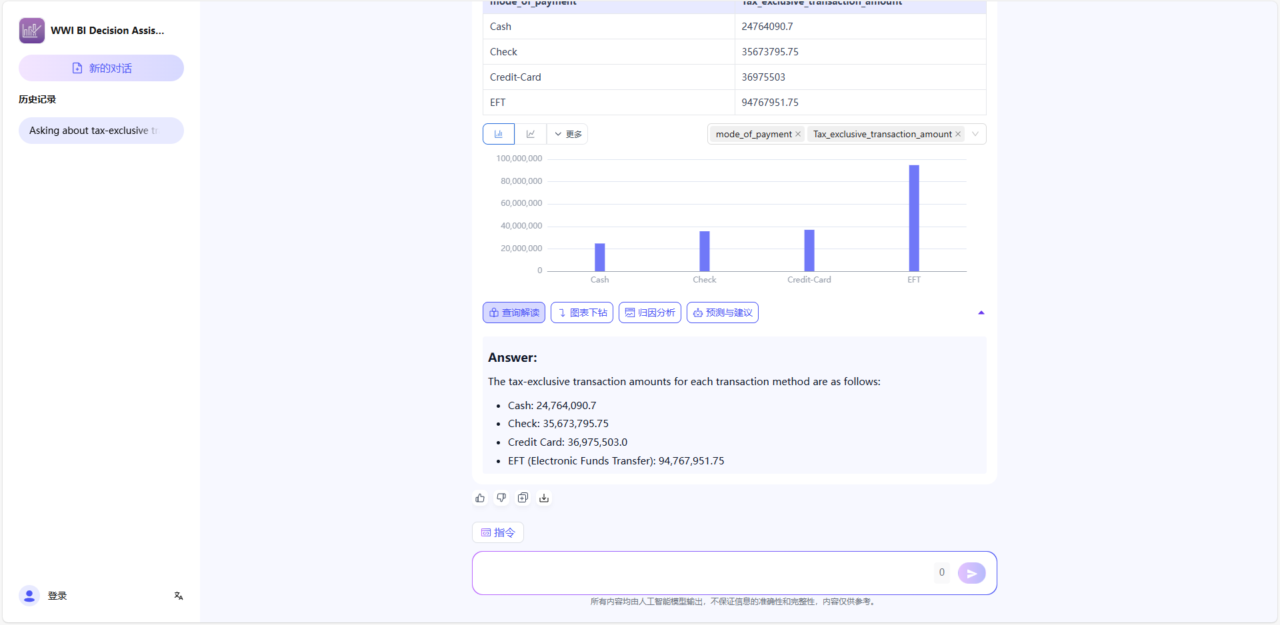Start a new chat with 新的对话

point(101,68)
